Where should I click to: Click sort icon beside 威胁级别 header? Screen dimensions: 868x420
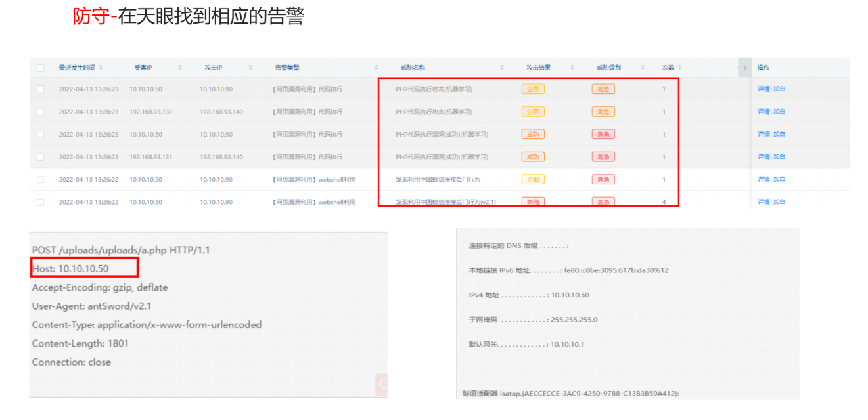(x=643, y=68)
